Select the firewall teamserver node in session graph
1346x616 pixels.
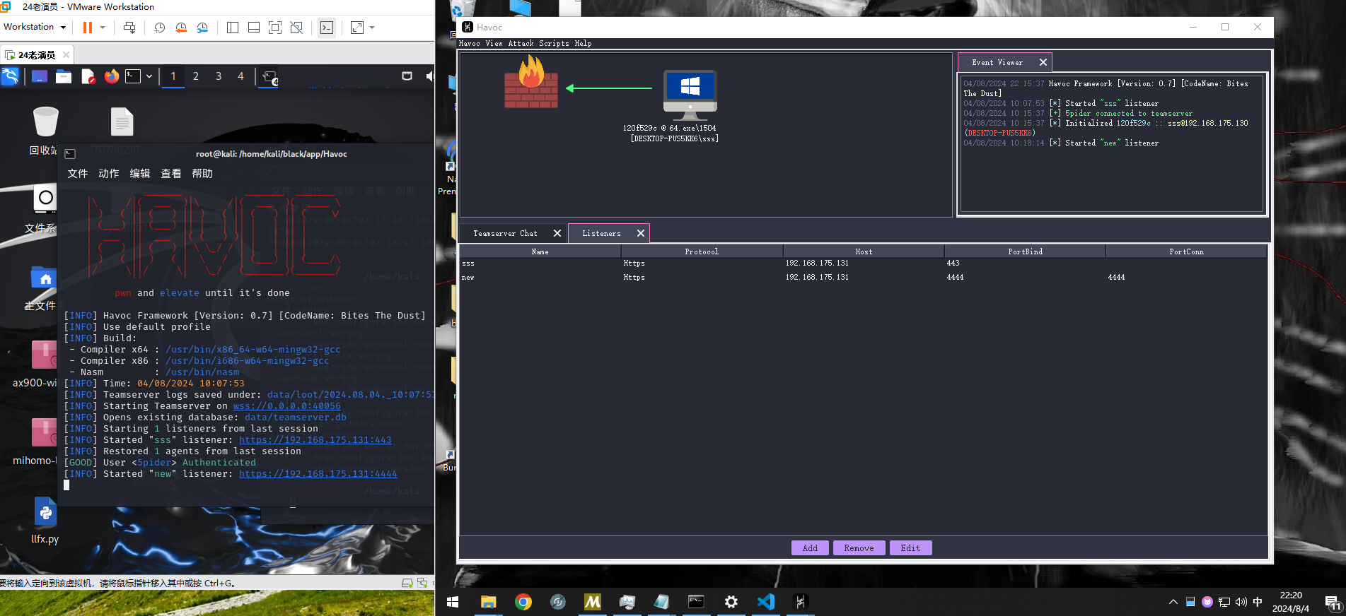point(531,83)
